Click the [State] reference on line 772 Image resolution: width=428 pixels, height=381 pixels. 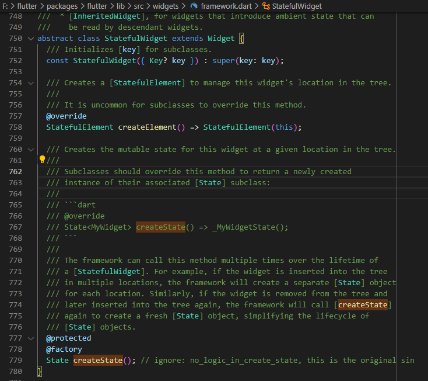point(349,283)
